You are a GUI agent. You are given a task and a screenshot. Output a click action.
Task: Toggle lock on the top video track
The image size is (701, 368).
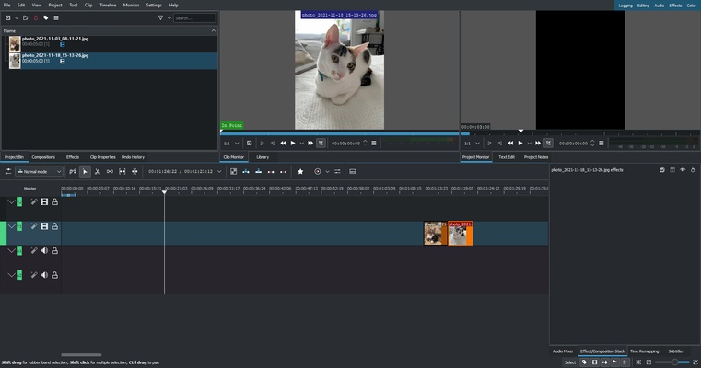(54, 201)
